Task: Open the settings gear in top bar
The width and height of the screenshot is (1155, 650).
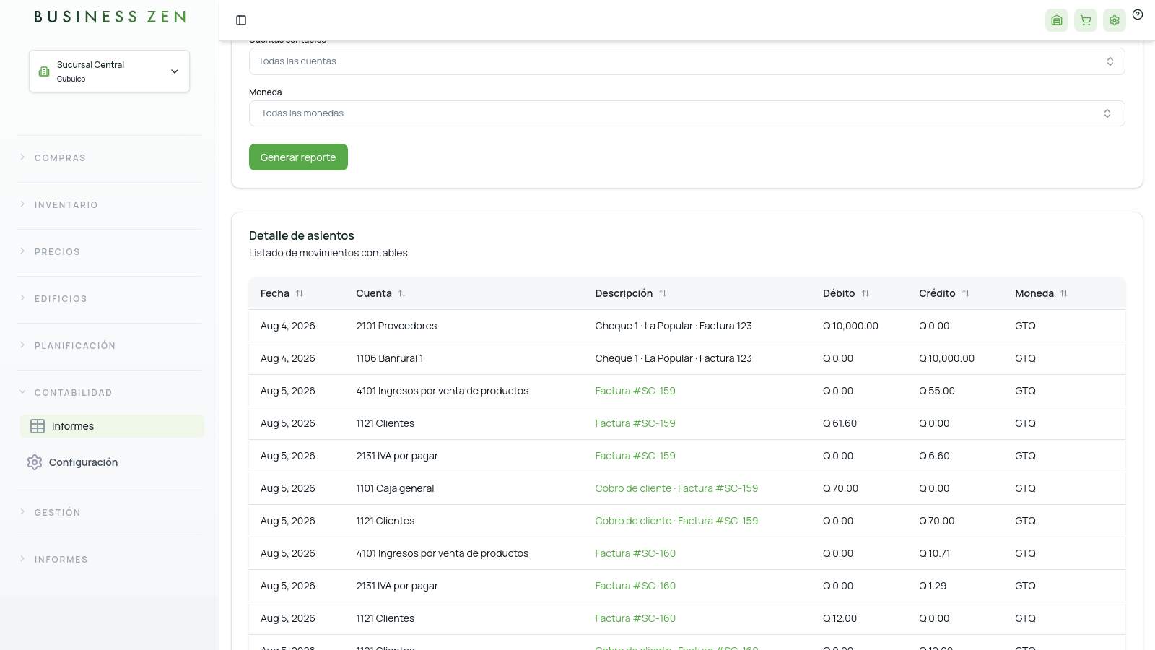Action: [1115, 20]
